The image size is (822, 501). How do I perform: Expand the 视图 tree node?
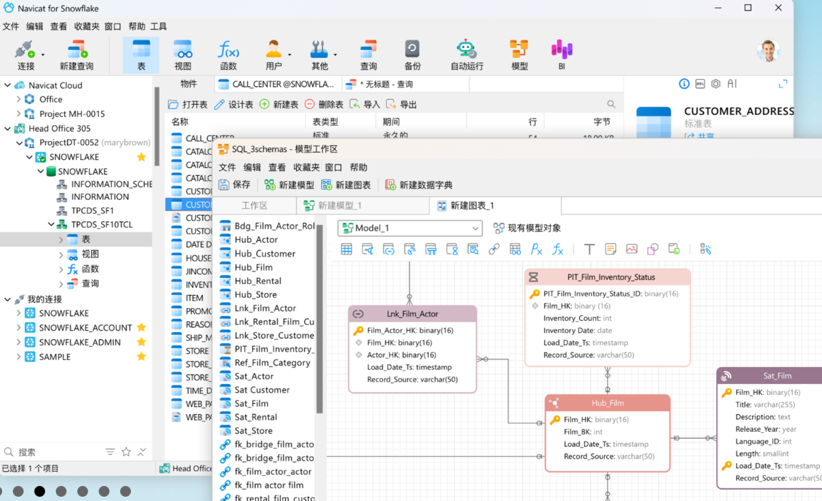pos(61,254)
